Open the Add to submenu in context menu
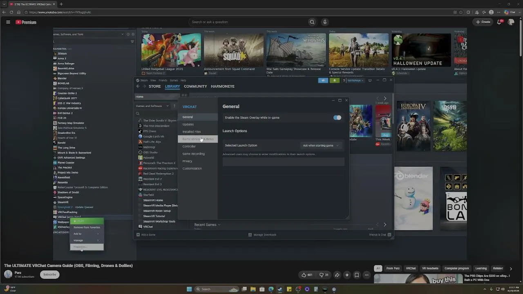Viewport: 523px width, 294px height. click(87, 234)
